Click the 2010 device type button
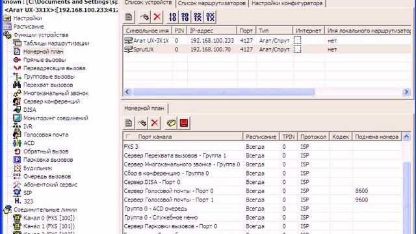This screenshot has height=234, width=416. pos(185,17)
